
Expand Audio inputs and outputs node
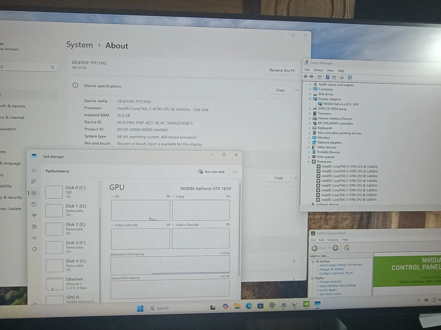click(310, 84)
